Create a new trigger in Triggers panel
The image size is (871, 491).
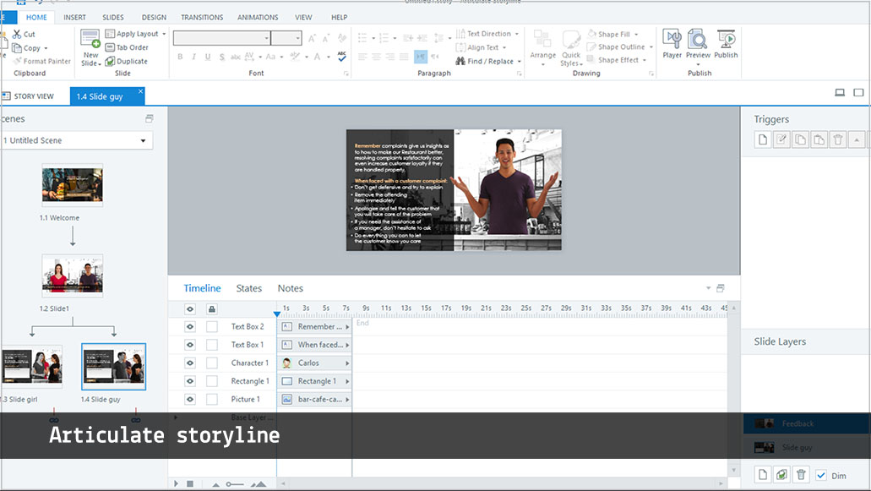click(763, 140)
